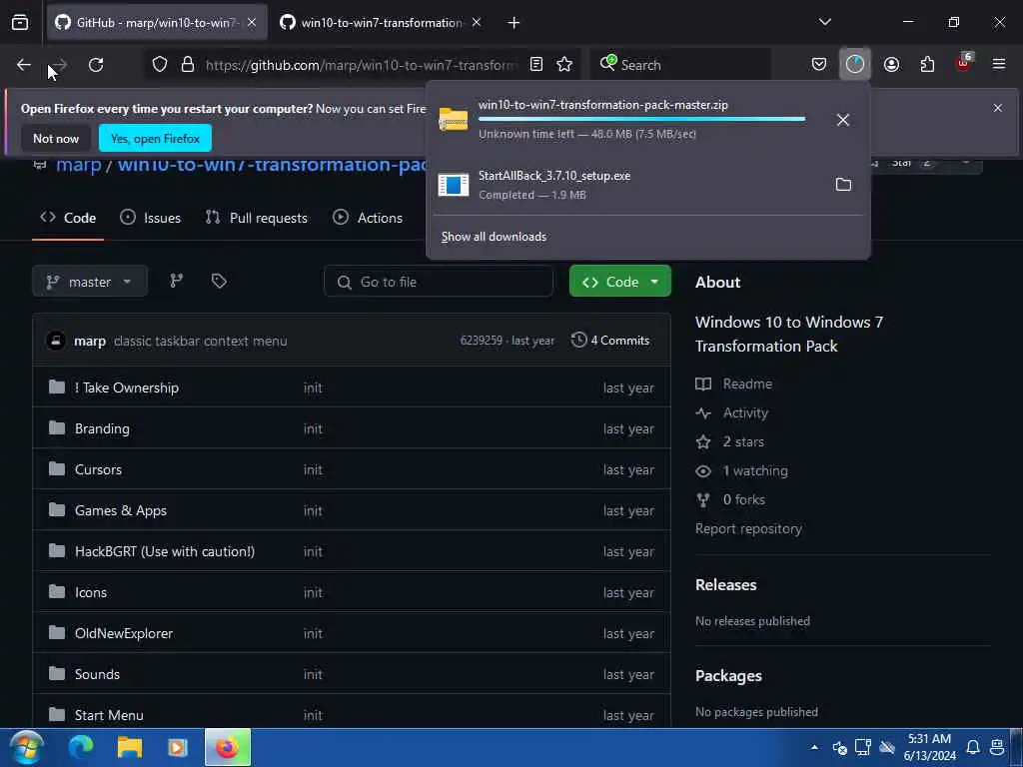This screenshot has width=1023, height=767.
Task: Open the Packages heading link
Action: [x=728, y=676]
